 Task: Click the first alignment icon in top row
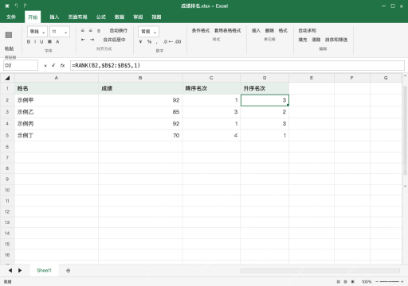point(83,30)
